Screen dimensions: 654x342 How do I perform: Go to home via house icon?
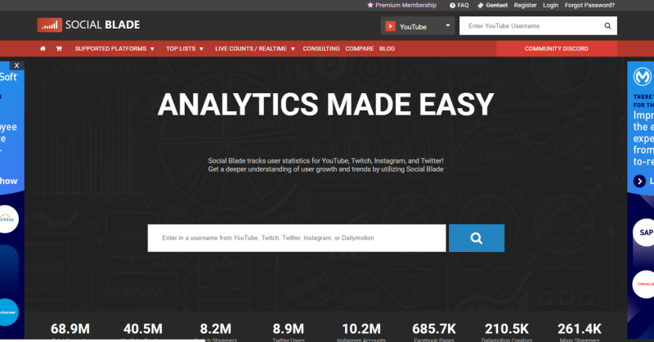click(x=43, y=49)
